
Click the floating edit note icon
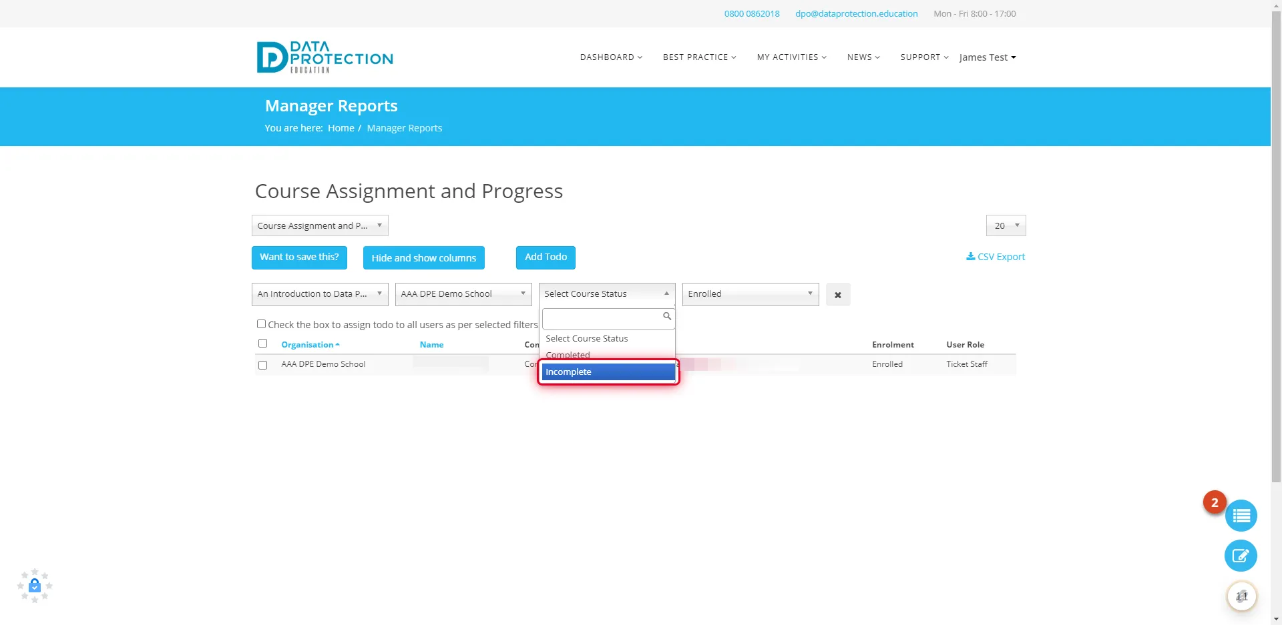pyautogui.click(x=1241, y=556)
